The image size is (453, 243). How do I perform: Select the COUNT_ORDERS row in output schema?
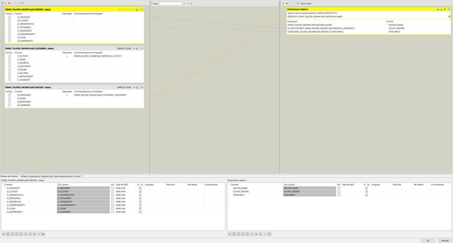tap(243, 191)
